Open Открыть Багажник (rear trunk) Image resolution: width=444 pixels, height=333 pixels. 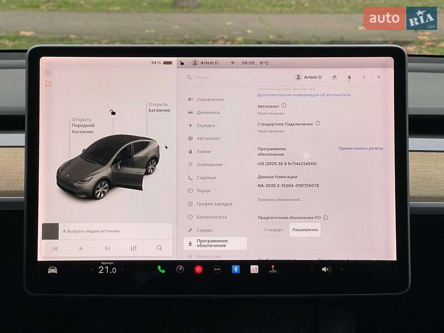(159, 106)
